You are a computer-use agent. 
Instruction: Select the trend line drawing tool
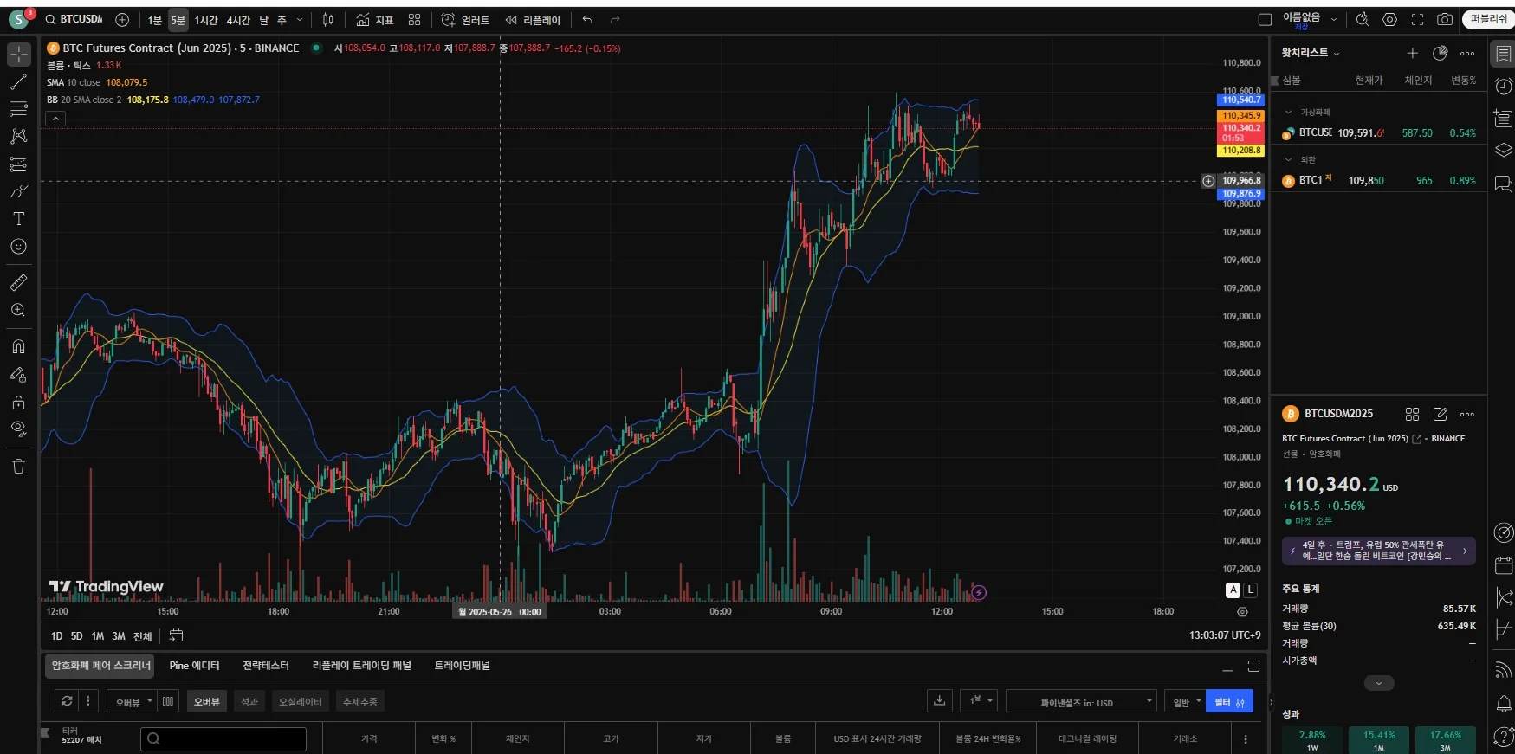[18, 82]
